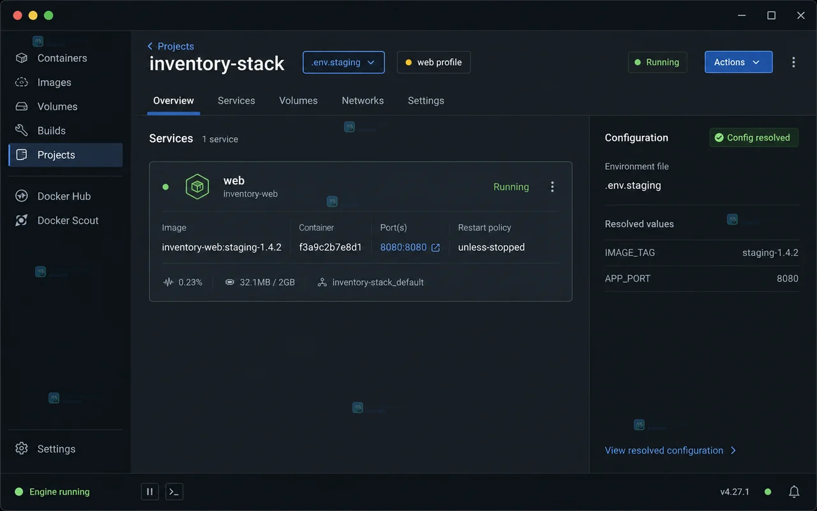Click image inventory-web:staging-1.4.2

tap(221, 248)
